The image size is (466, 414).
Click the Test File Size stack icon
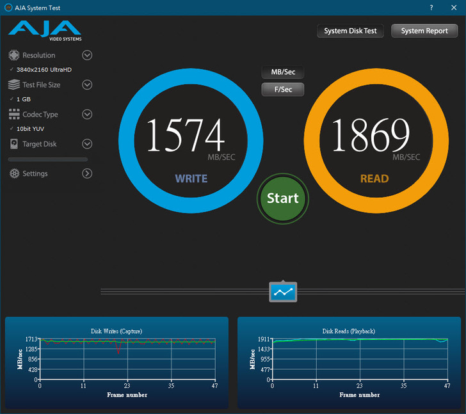(x=13, y=84)
